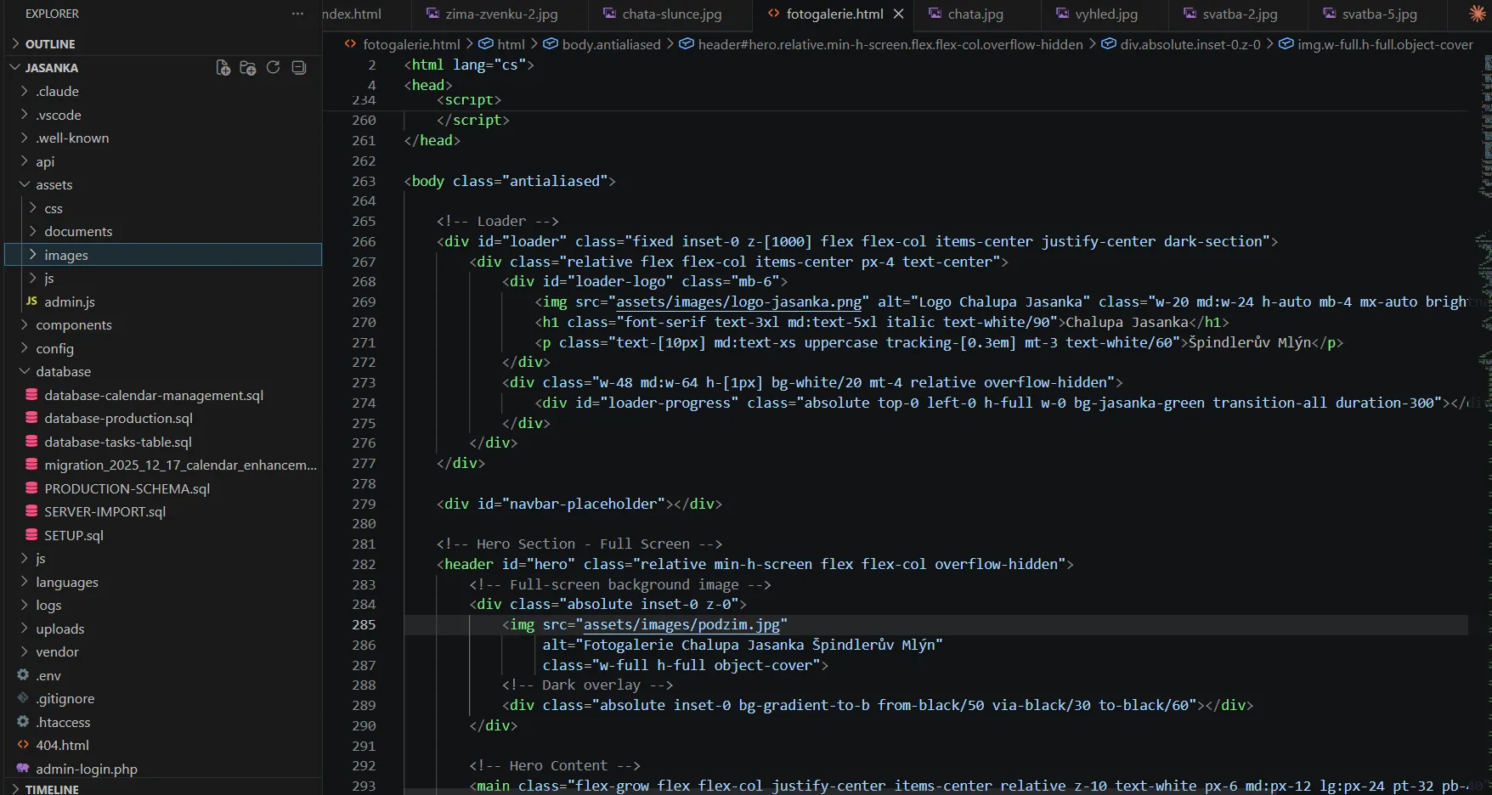
Task: Open the migration_2025_12_17_calendar file
Action: (180, 465)
